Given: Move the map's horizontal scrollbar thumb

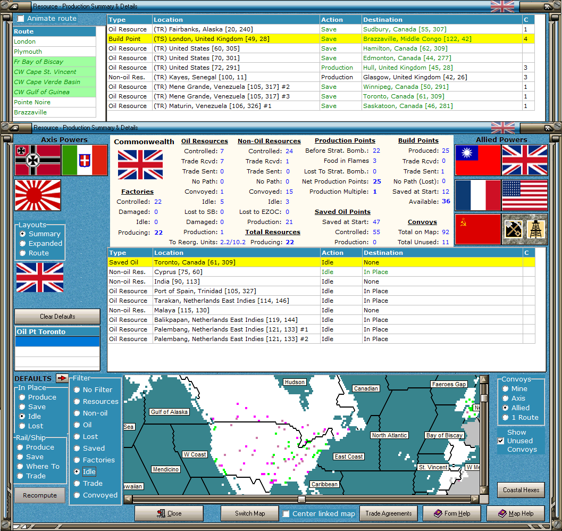Looking at the screenshot, I should tap(302, 499).
